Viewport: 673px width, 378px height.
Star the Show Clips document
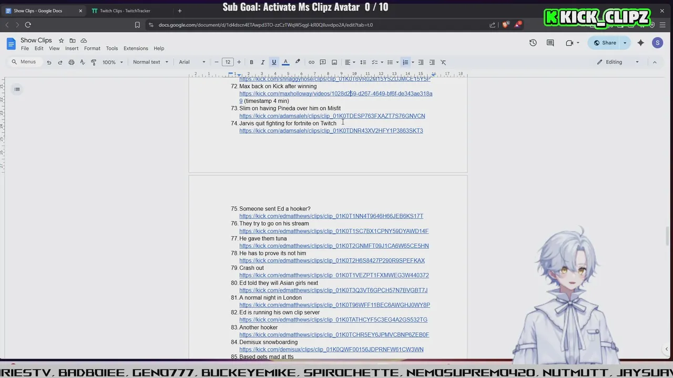[x=61, y=40]
